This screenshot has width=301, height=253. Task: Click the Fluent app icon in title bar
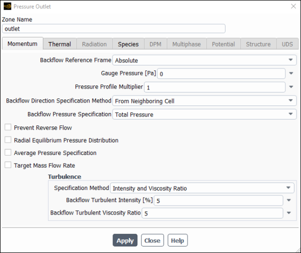(7, 6)
